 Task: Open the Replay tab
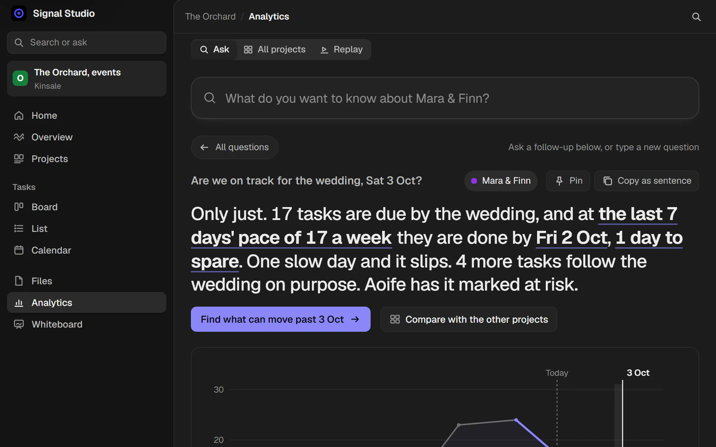pos(342,50)
